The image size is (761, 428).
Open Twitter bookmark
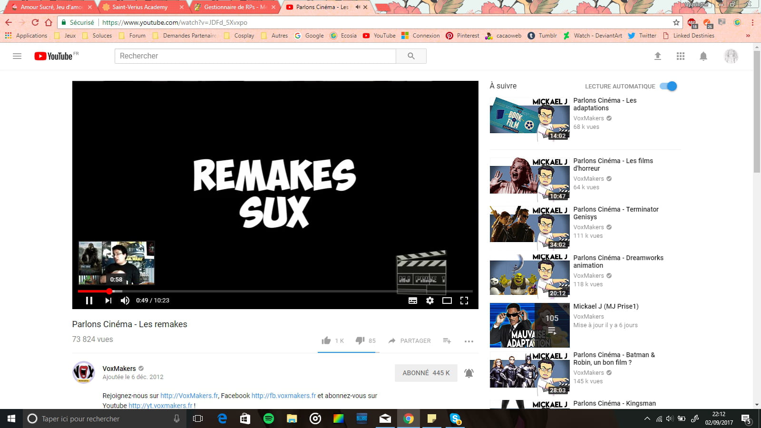(x=642, y=36)
